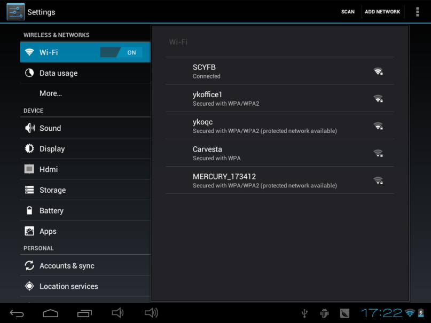This screenshot has height=323, width=431.
Task: Tap the Recent apps navigation button
Action: pyautogui.click(x=84, y=313)
